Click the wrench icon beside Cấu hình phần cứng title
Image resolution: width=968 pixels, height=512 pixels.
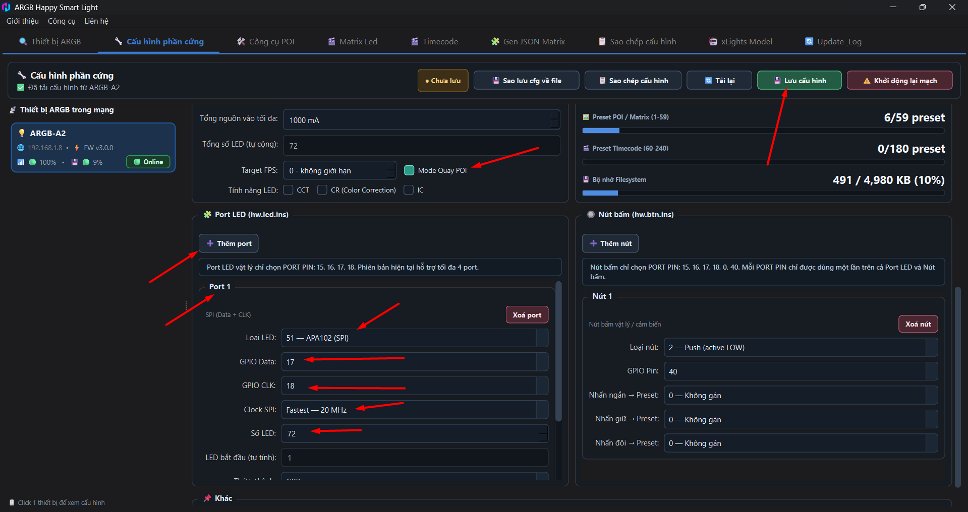pyautogui.click(x=22, y=75)
